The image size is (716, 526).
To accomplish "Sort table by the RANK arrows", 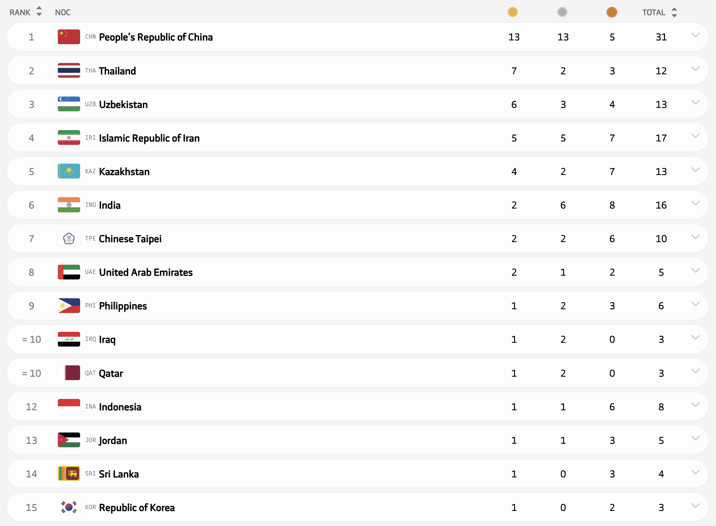I will tap(39, 12).
